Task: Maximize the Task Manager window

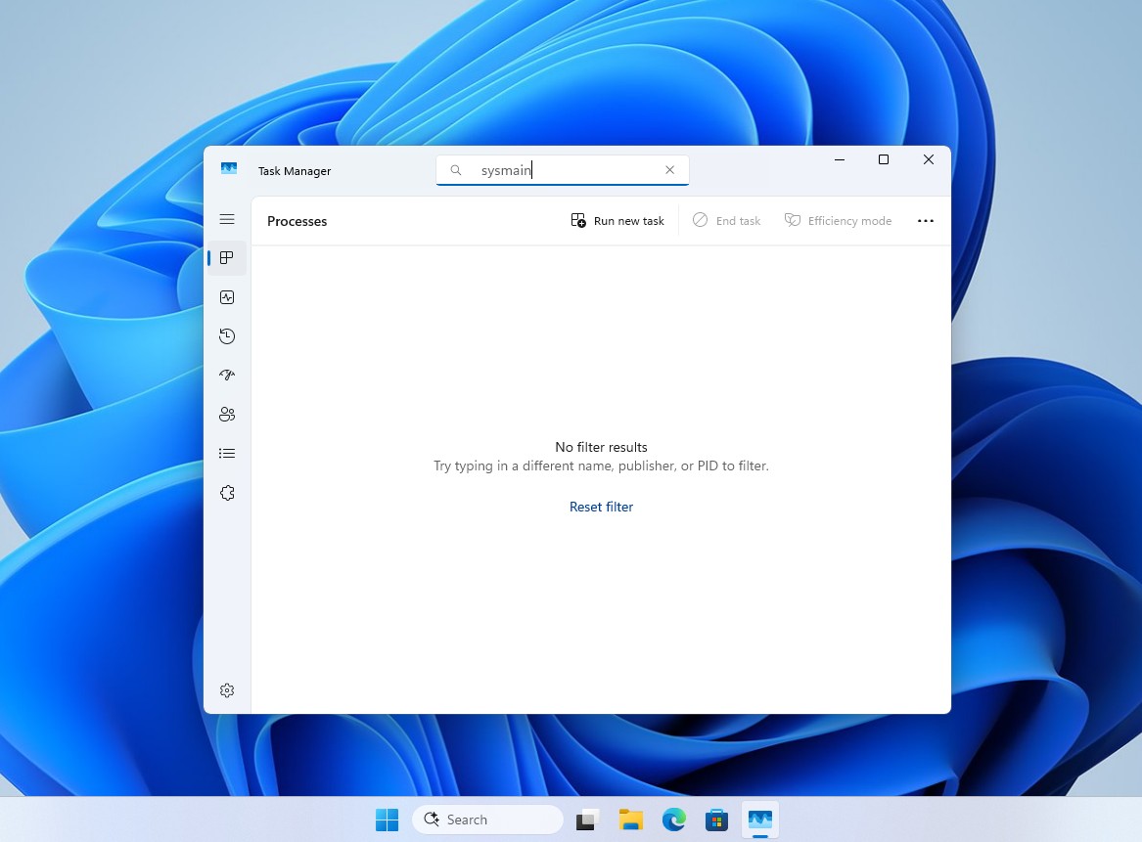Action: pyautogui.click(x=884, y=159)
